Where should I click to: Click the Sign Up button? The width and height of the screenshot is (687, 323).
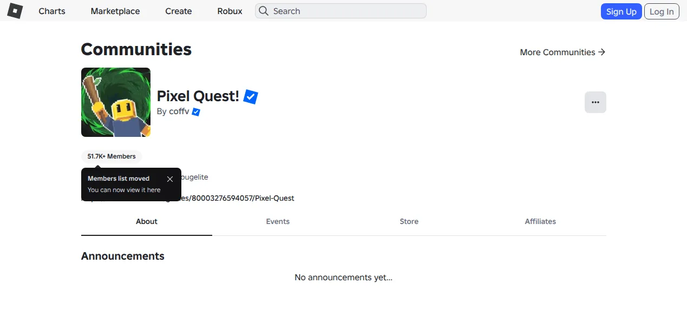621,11
